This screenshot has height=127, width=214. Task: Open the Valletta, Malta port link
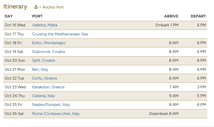tap(45, 25)
